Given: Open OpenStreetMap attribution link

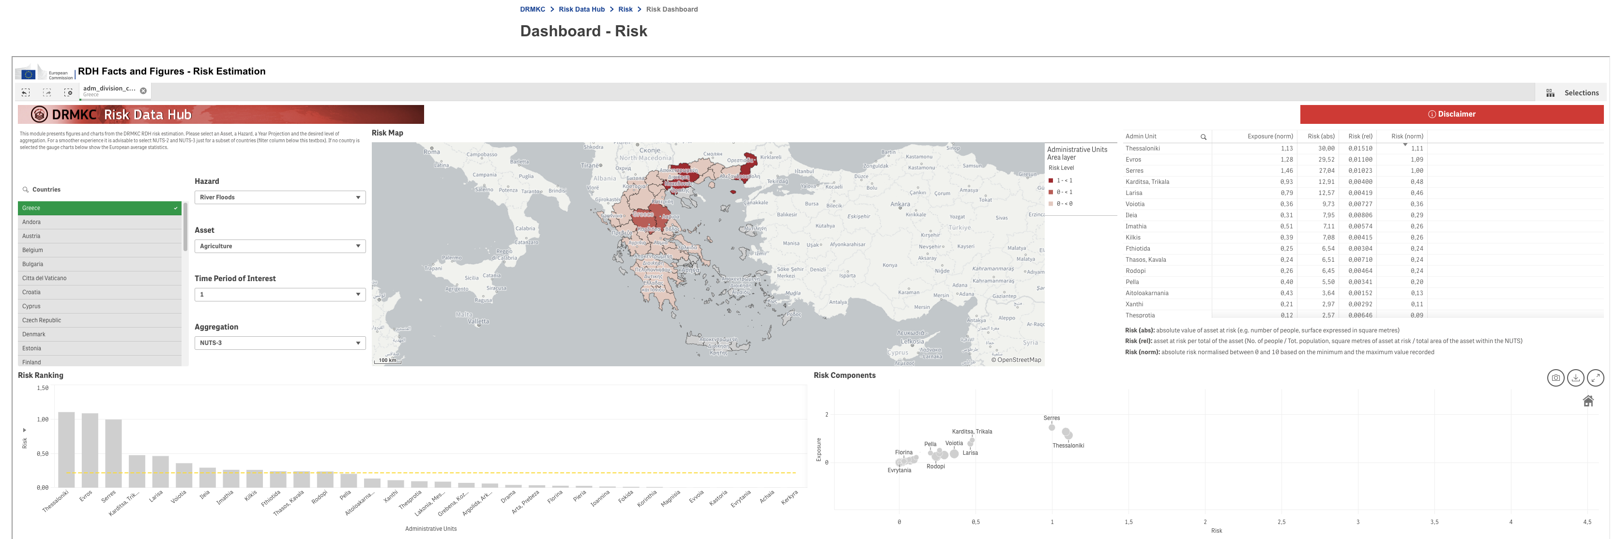Looking at the screenshot, I should [1018, 360].
